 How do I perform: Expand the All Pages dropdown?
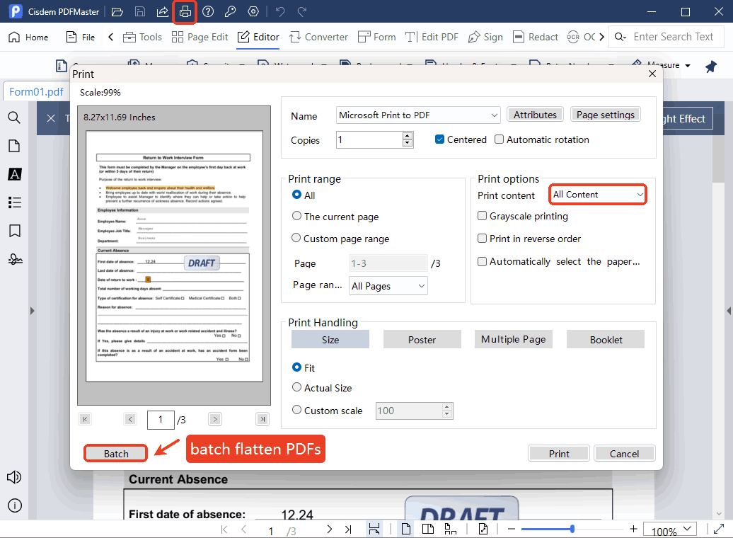[x=388, y=286]
